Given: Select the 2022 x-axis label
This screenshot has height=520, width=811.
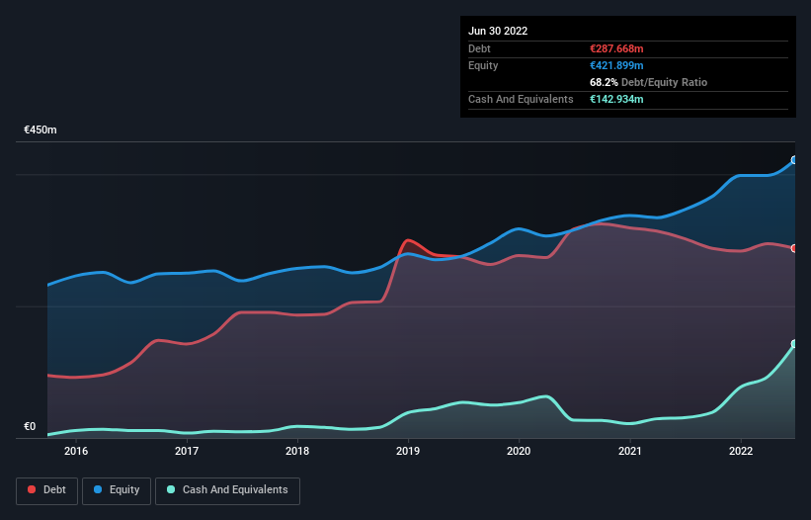Looking at the screenshot, I should click(x=741, y=451).
